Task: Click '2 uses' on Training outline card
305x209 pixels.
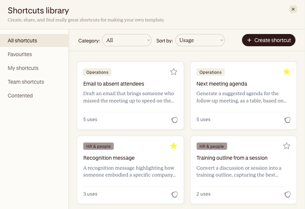Action: pyautogui.click(x=203, y=194)
